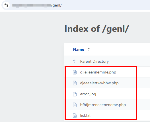150x122 pixels.
Task: Click the address bar URL ending in /genl/
Action: [37, 5]
